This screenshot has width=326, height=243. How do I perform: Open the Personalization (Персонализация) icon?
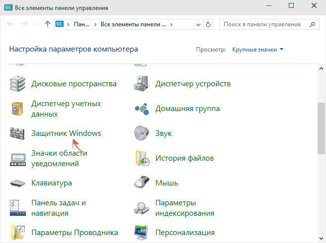142,232
